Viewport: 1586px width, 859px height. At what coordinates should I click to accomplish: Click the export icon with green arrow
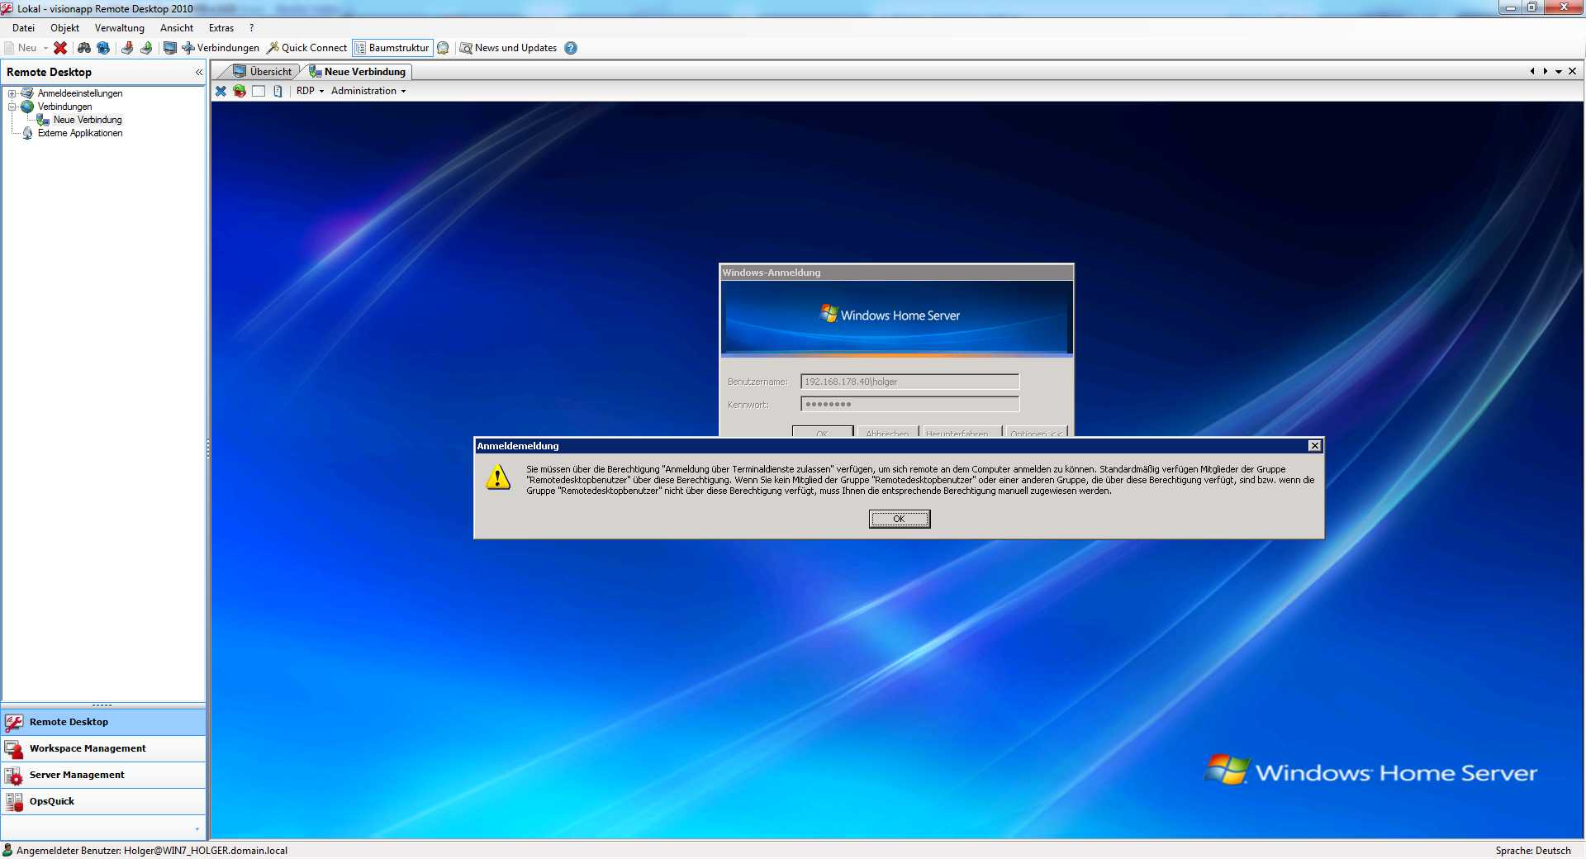tap(146, 48)
